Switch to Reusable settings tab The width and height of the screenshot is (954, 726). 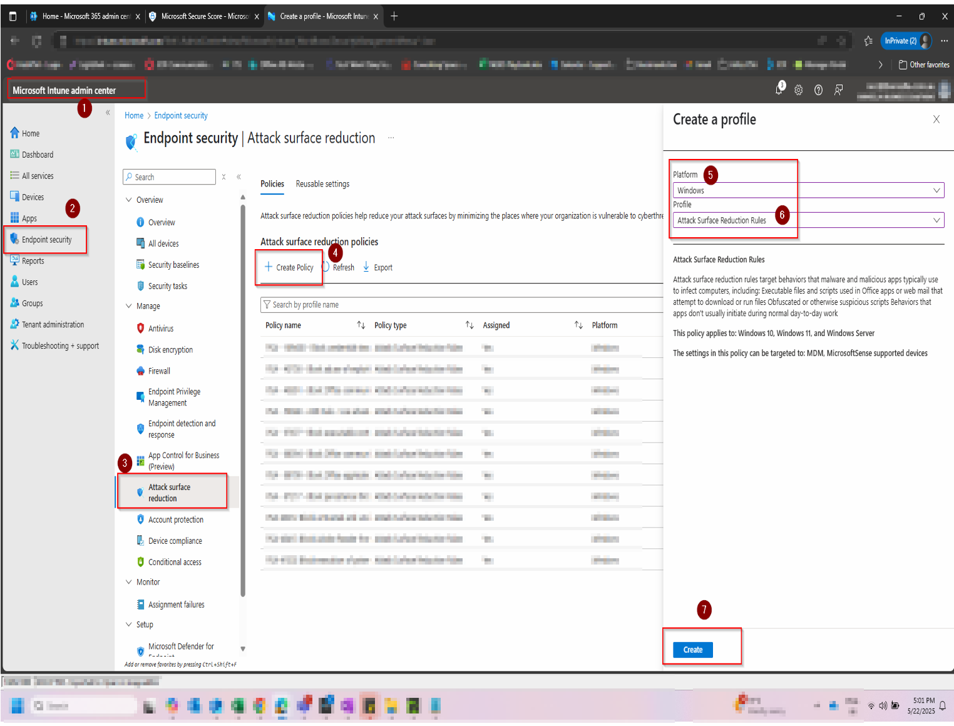pyautogui.click(x=322, y=184)
